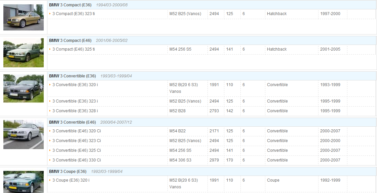Viewport: 377px width, 193px height.
Task: Click the orange arrow beside Convertible E36 328 i
Action: (x=50, y=111)
